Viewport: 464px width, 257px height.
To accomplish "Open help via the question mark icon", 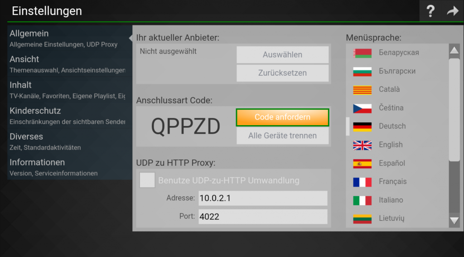I will point(430,11).
